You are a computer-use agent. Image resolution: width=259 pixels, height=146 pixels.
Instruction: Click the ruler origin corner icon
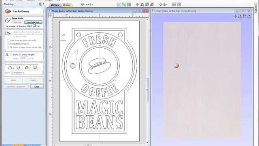[x=50, y=15]
